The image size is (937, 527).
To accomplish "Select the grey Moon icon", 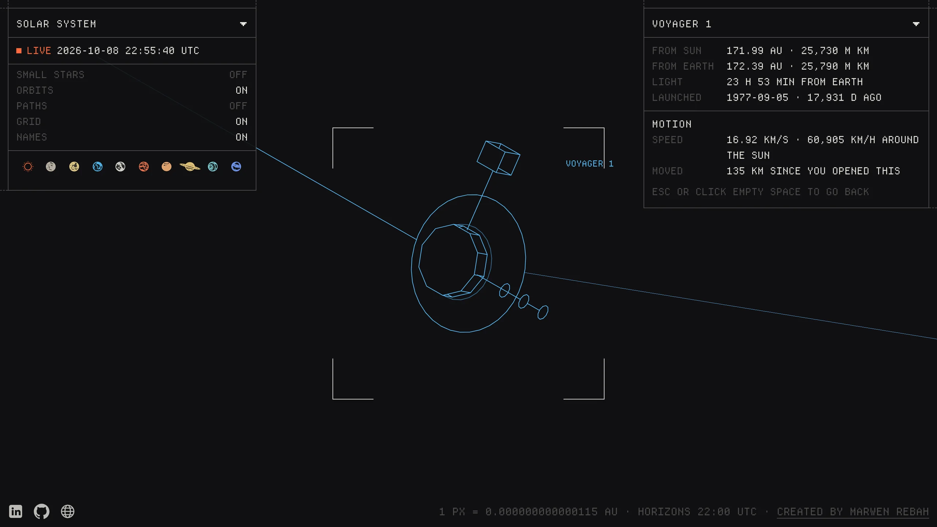I will (x=120, y=167).
